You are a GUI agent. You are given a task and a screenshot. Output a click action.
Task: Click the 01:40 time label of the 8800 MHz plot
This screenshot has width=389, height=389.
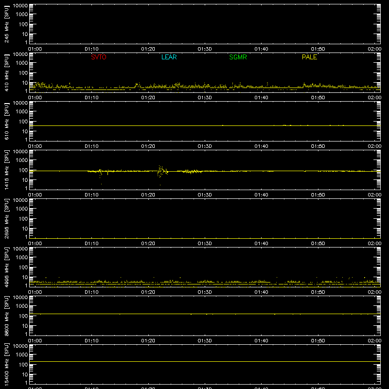(x=261, y=341)
